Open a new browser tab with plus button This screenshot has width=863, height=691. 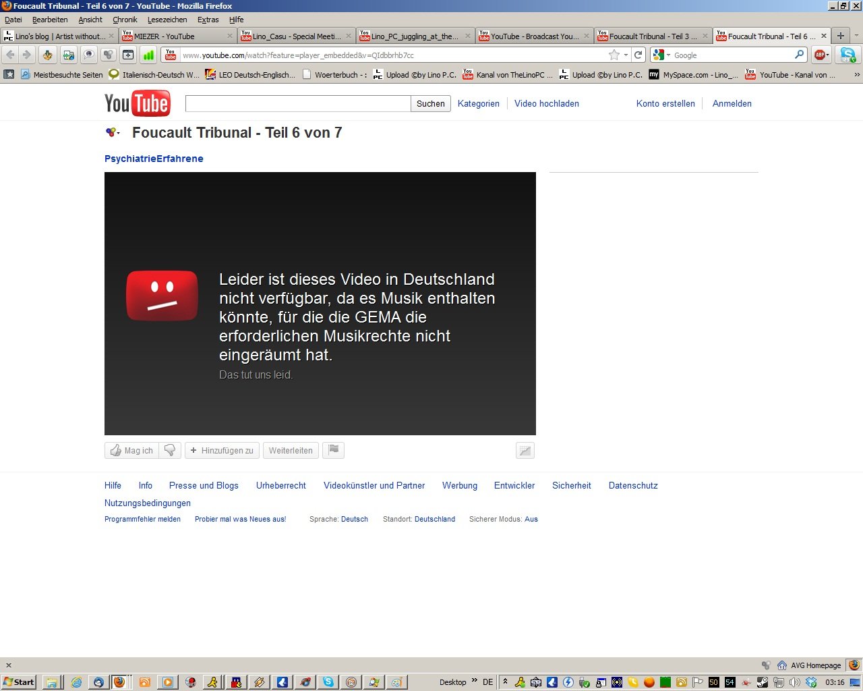(x=841, y=36)
